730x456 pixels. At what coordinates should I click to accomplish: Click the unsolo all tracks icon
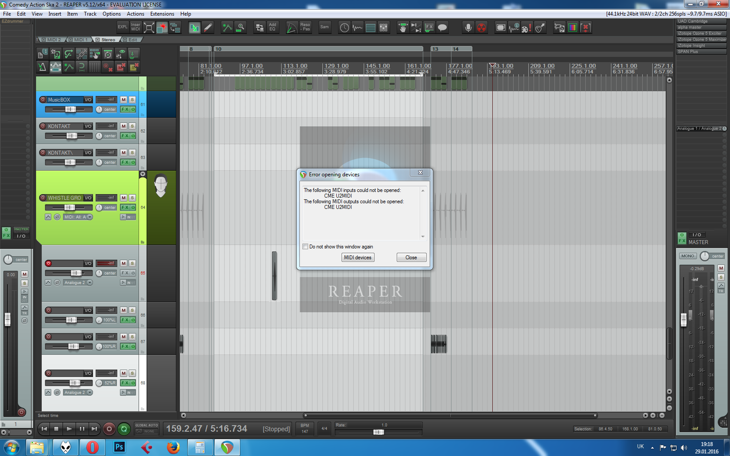[134, 67]
